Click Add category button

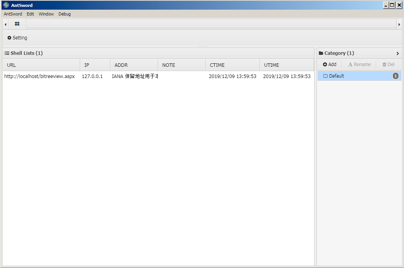(x=330, y=64)
